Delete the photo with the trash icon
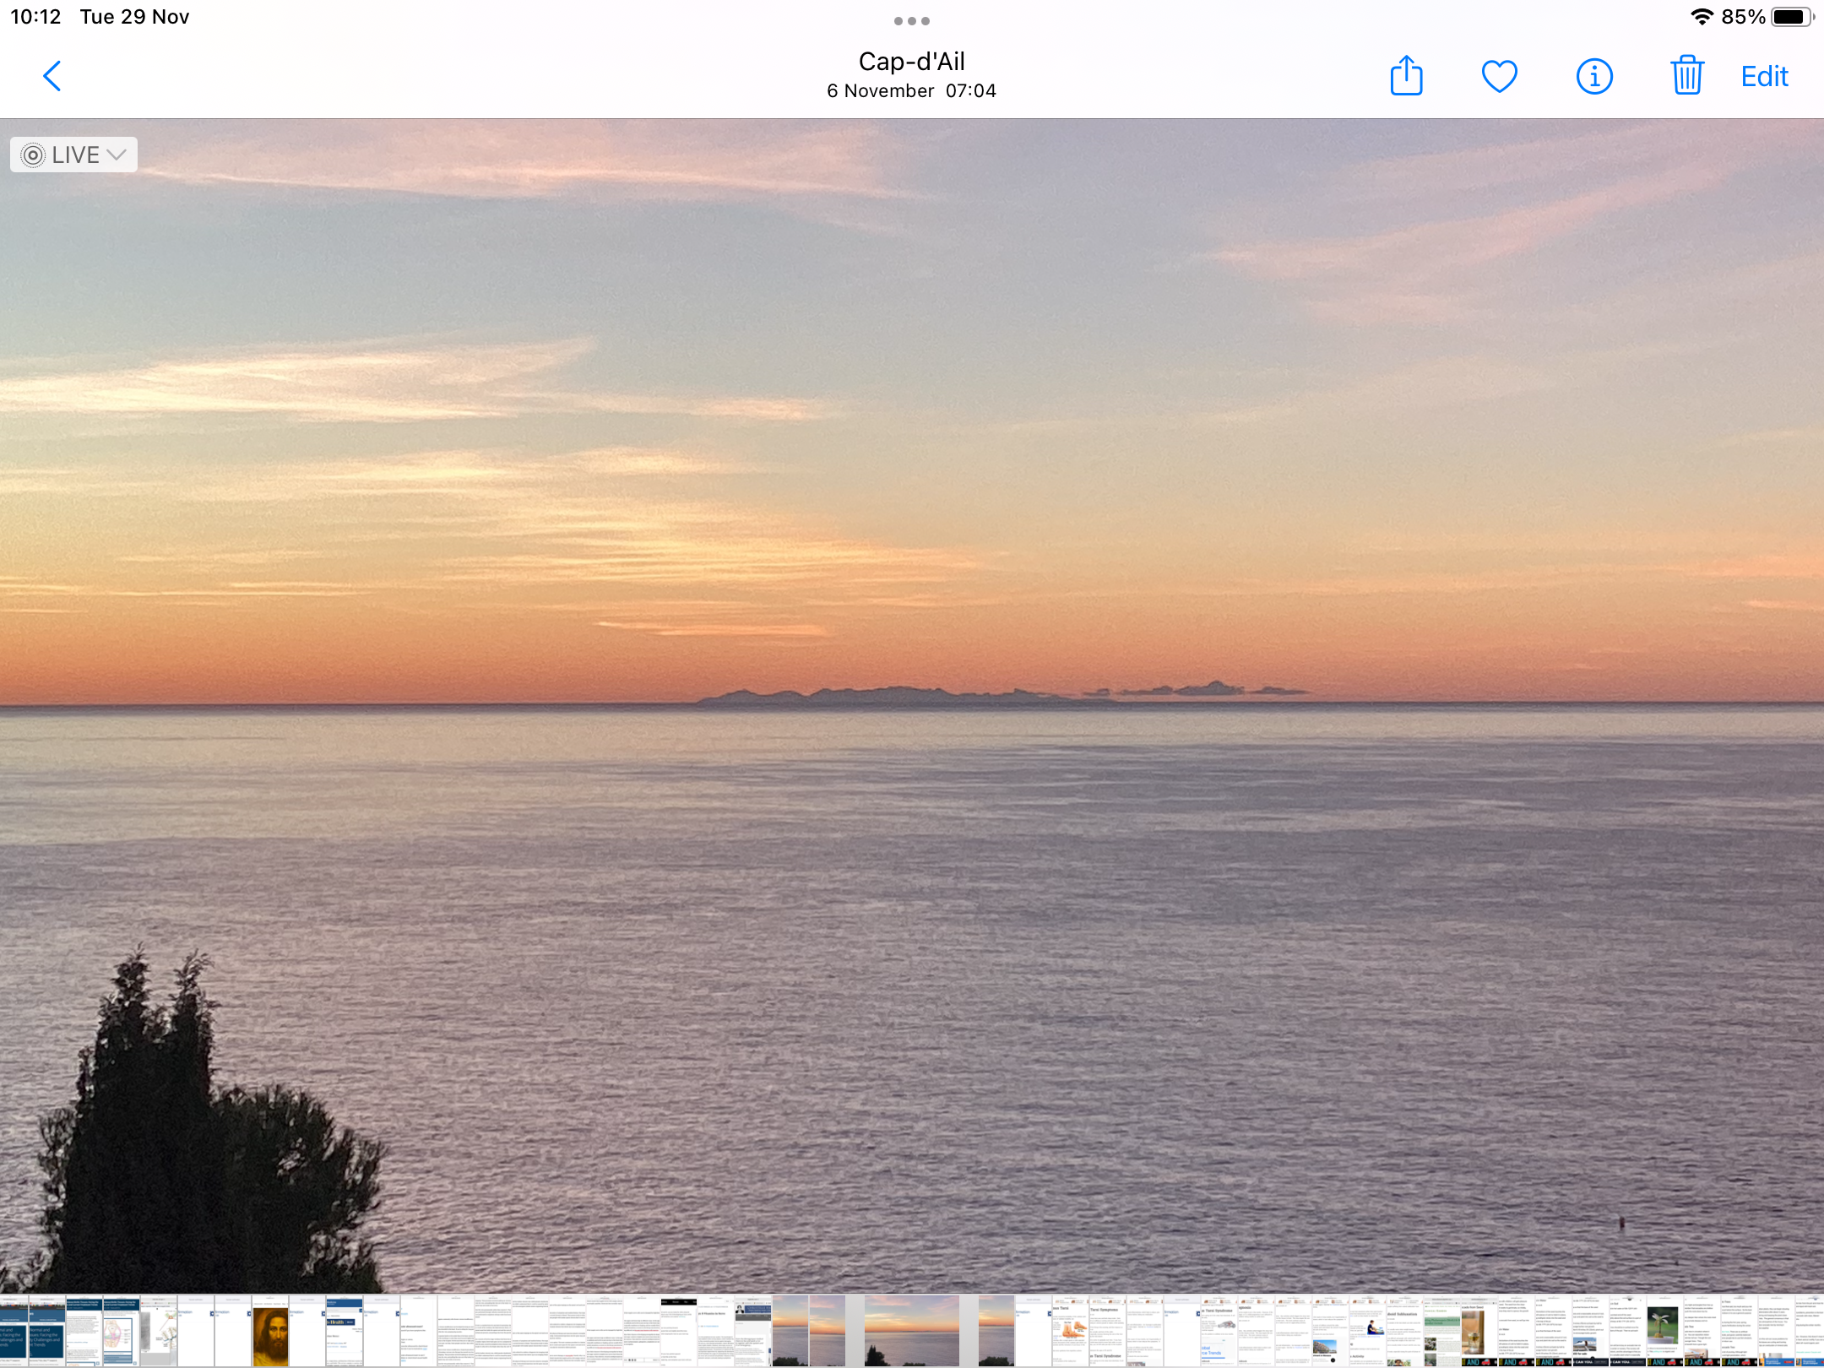 click(x=1687, y=76)
